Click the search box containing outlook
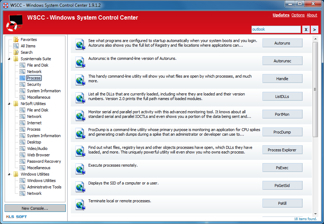324x224 pixels. click(276, 29)
